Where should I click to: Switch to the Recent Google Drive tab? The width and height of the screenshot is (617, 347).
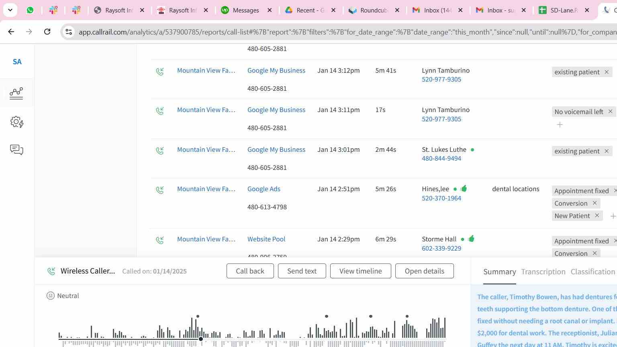310,10
